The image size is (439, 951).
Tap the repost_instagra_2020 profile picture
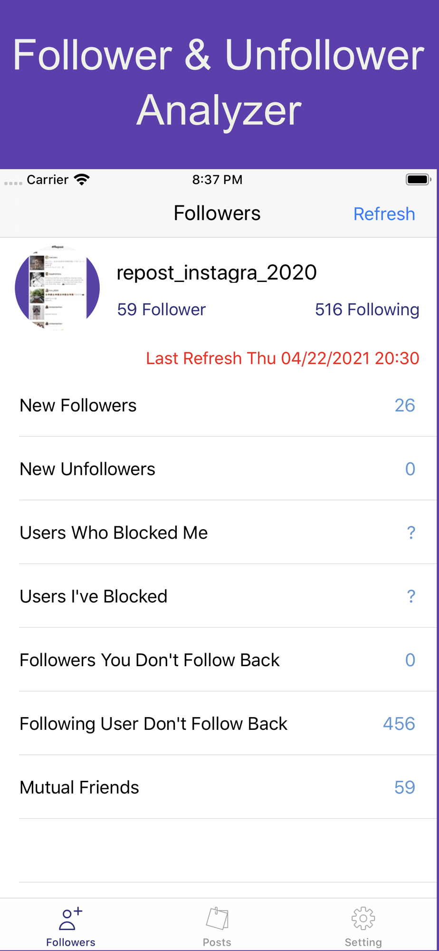[57, 288]
